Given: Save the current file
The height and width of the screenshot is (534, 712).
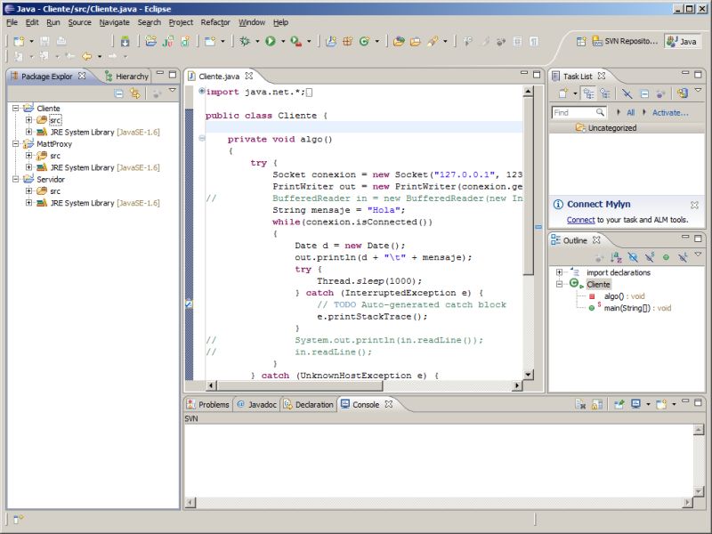Looking at the screenshot, I should 44,39.
